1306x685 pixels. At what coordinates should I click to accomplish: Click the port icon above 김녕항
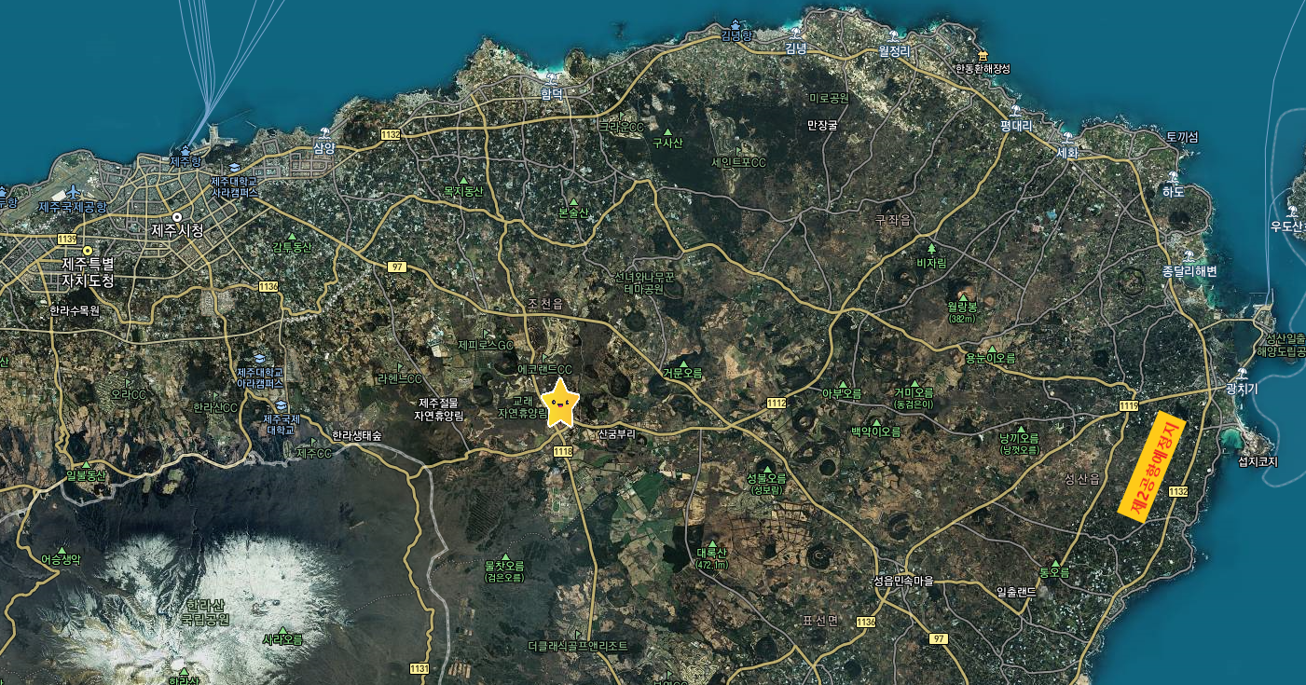[736, 23]
